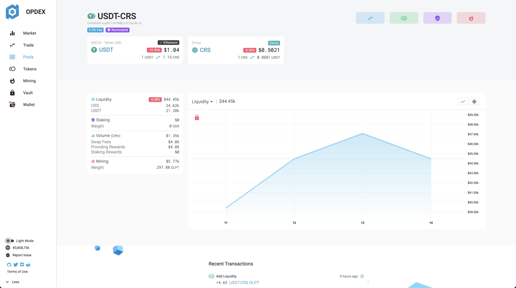Open the CRS token link
Viewport: 516px width, 288px height.
205,50
